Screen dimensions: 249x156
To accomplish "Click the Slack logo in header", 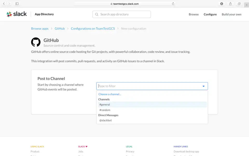I will pos(17,14).
